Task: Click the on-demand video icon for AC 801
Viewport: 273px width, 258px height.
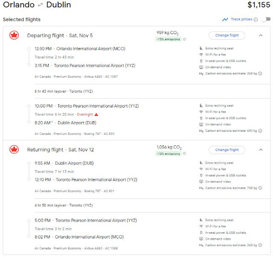Action: (201, 181)
